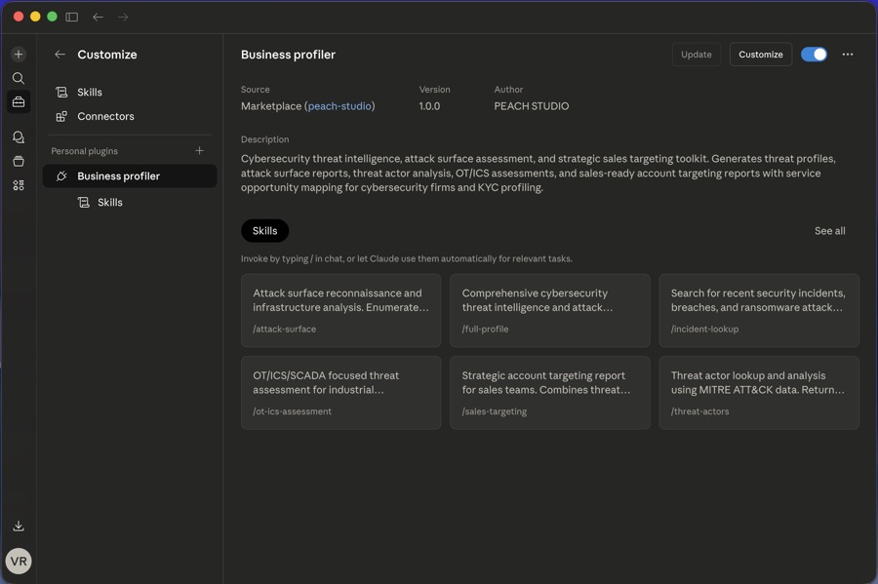This screenshot has width=878, height=584.
Task: Go back using the Customize back arrow
Action: coord(60,54)
